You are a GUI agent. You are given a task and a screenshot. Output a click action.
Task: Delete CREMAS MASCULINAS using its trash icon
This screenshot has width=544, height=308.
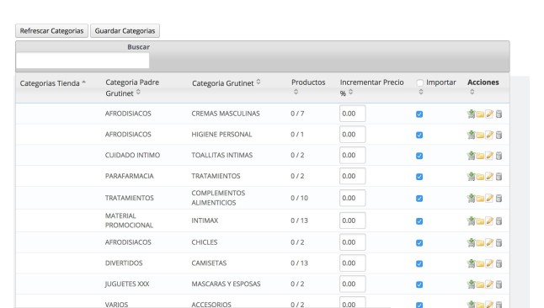coord(499,114)
